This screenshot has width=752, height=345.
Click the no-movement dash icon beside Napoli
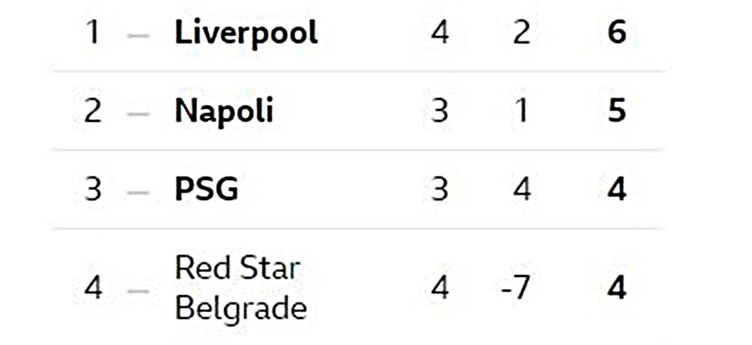(138, 114)
